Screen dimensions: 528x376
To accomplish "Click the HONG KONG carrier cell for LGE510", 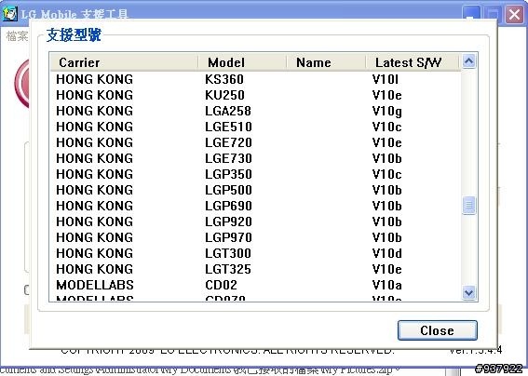I will (95, 127).
